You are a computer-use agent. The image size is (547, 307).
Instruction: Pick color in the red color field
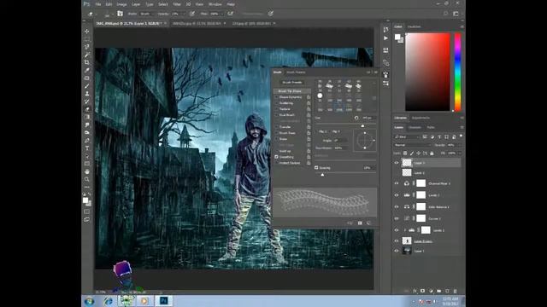[427, 72]
